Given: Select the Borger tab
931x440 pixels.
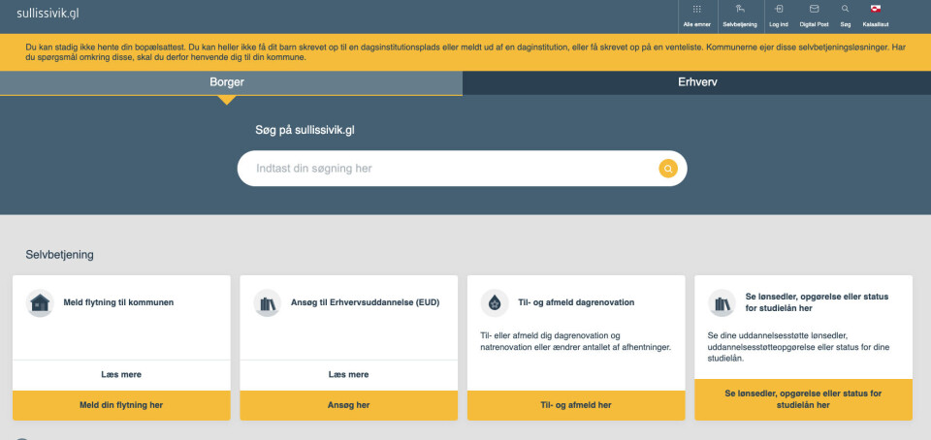Looking at the screenshot, I should pos(227,82).
